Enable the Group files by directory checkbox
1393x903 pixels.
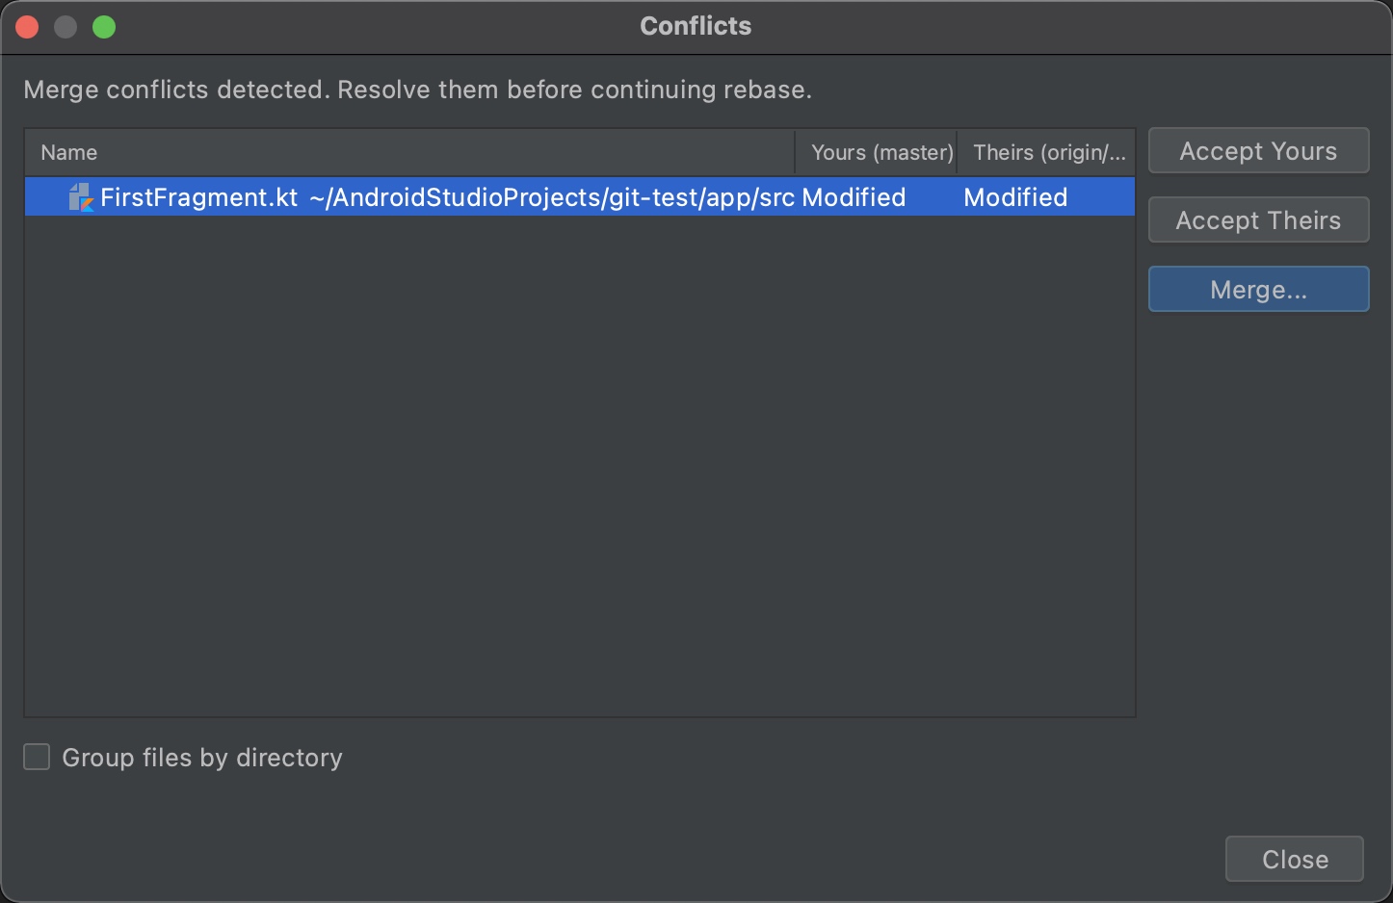[x=37, y=758]
